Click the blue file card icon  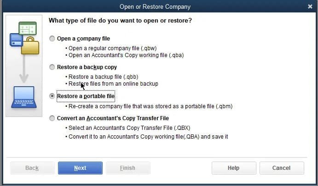17,40
